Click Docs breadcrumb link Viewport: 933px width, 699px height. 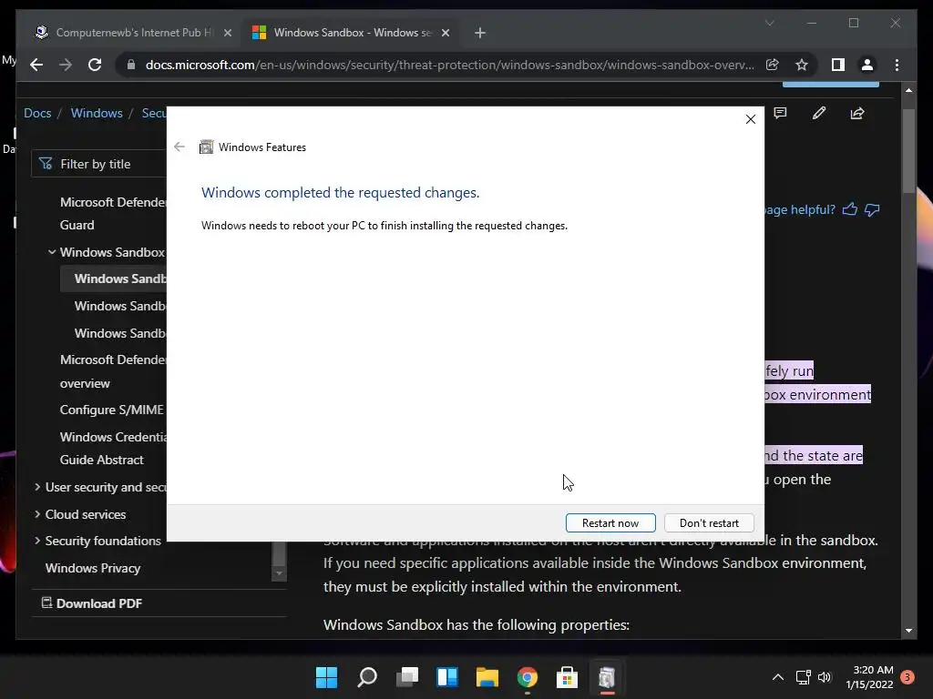pyautogui.click(x=37, y=113)
